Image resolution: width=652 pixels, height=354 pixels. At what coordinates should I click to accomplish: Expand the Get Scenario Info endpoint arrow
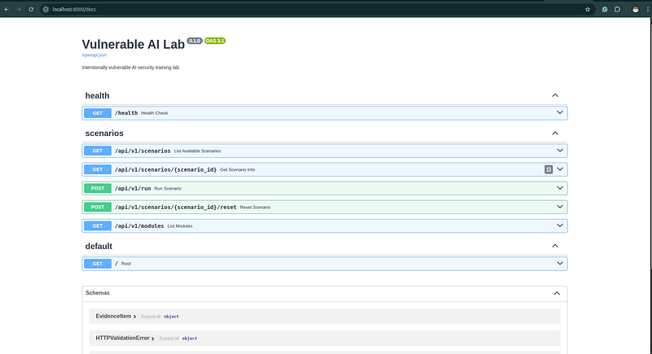[x=560, y=169]
